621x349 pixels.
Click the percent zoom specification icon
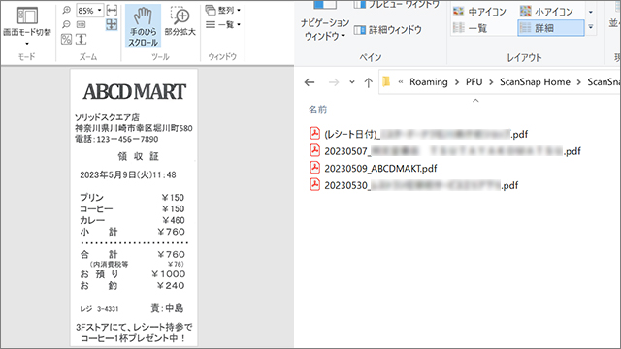tap(67, 39)
